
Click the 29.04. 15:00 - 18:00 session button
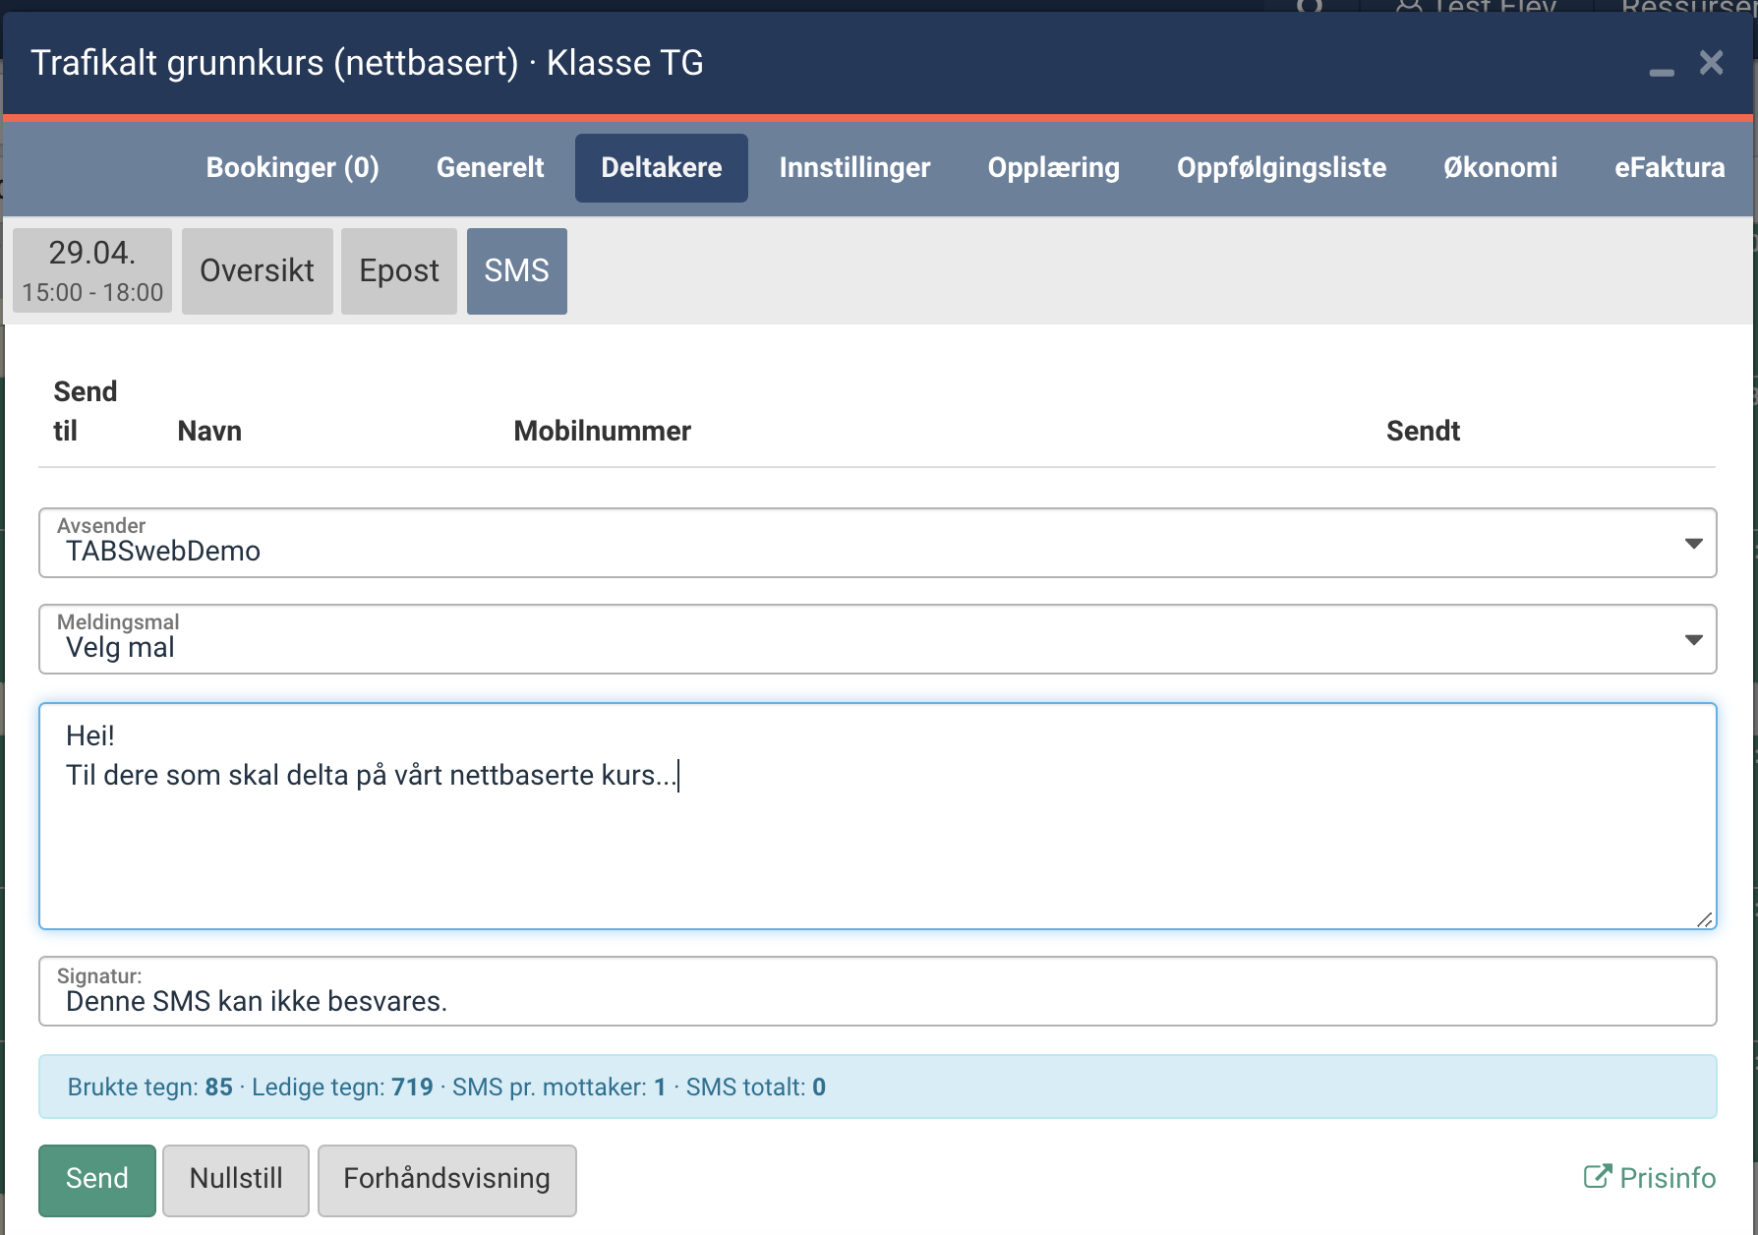pos(92,271)
